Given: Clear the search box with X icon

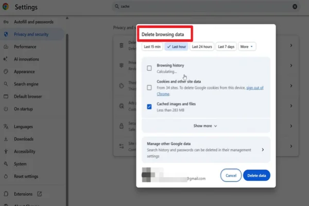Looking at the screenshot, I should [295, 7].
